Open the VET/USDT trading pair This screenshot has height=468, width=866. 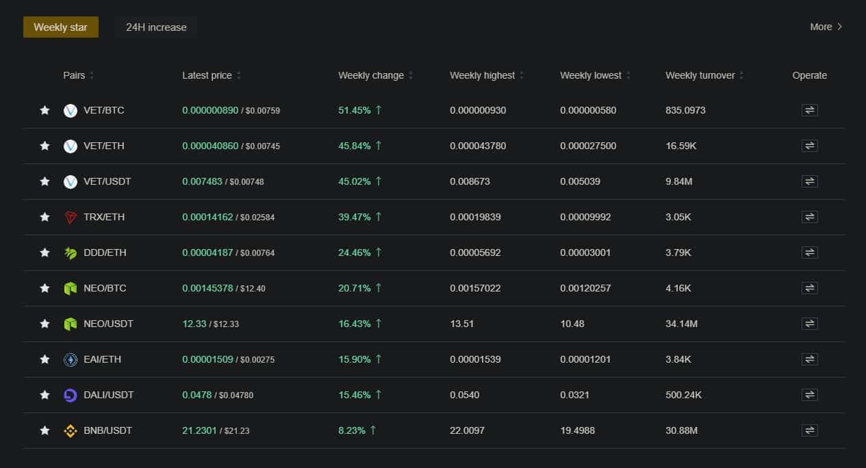tap(107, 181)
